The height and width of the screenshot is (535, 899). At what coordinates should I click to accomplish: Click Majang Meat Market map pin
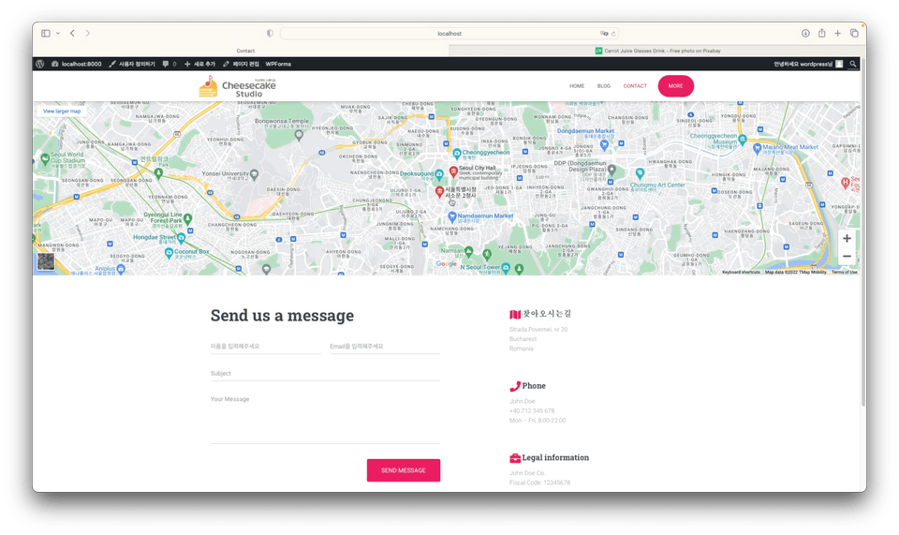pyautogui.click(x=757, y=149)
